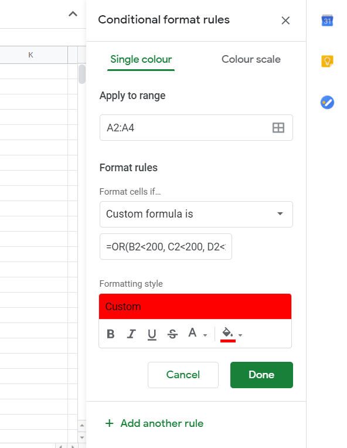Toggle strikethrough formatting style
This screenshot has width=347, height=448.
pyautogui.click(x=172, y=334)
